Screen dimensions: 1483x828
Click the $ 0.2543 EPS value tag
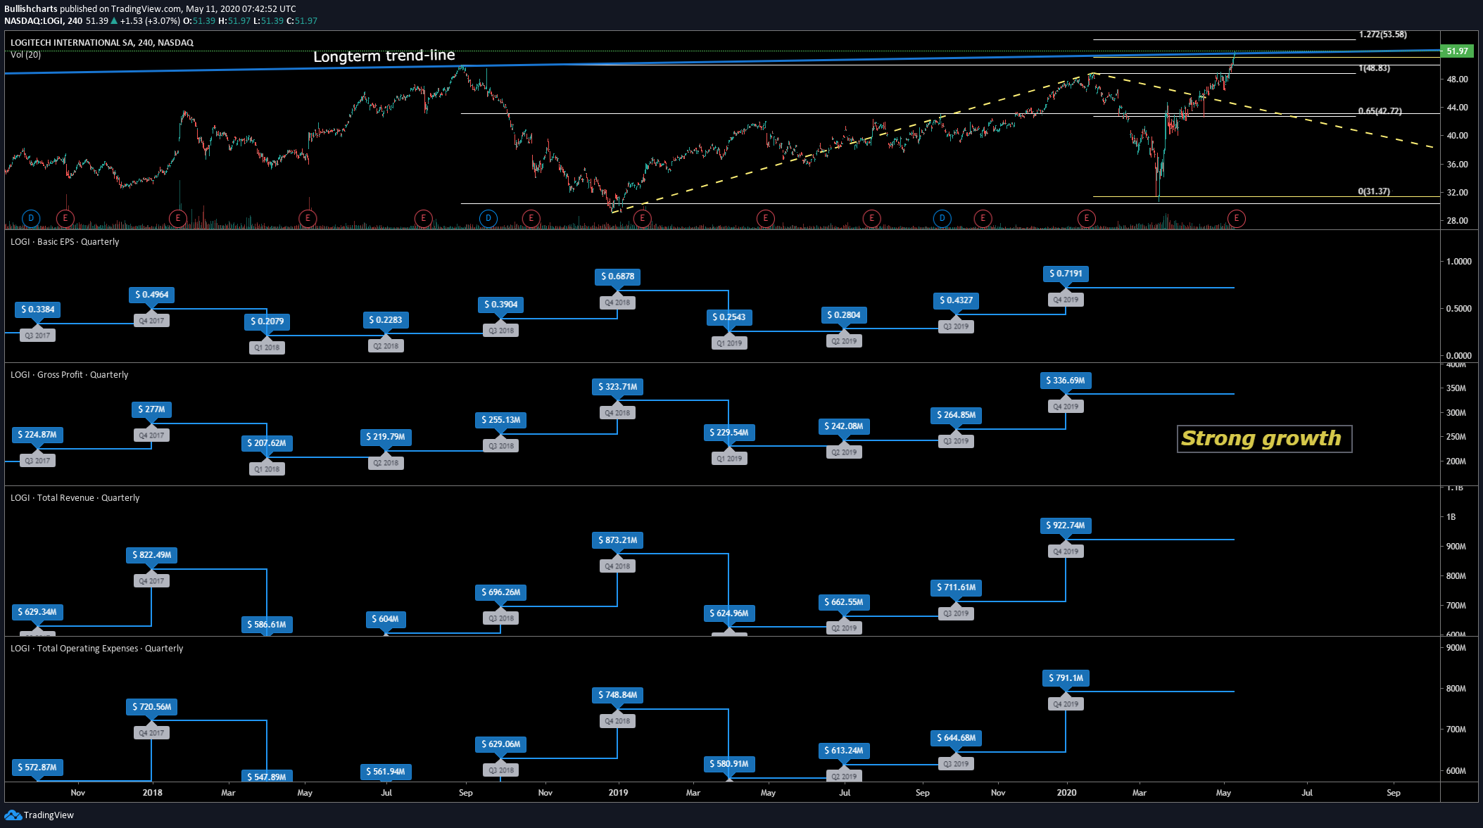coord(729,317)
